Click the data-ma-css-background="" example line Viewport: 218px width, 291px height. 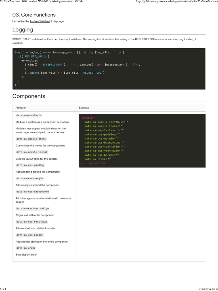click(x=105, y=143)
